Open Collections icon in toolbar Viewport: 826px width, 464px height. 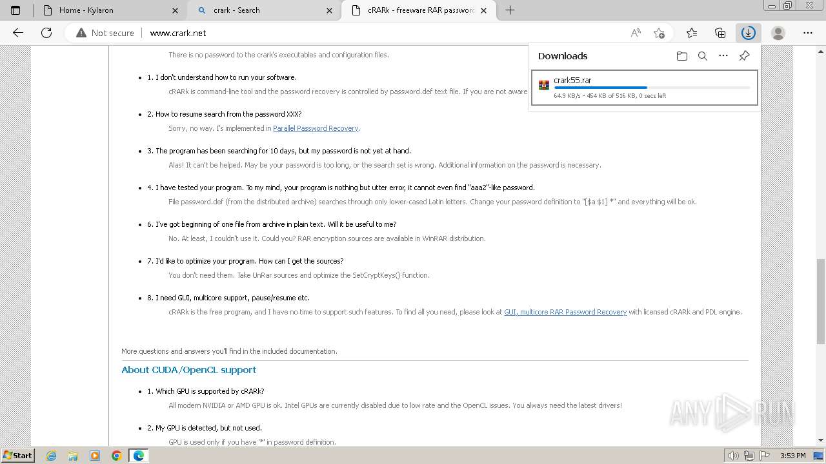pos(720,33)
